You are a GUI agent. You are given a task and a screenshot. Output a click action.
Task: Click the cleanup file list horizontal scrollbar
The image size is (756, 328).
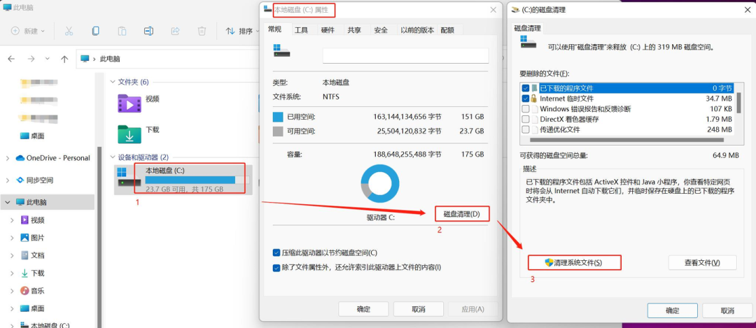[626, 140]
